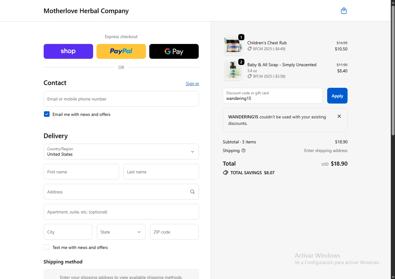Open the Sign in link

192,83
